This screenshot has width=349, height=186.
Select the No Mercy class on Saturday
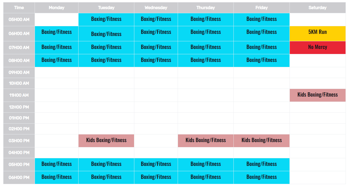pos(317,47)
